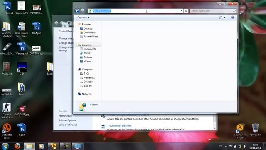The image size is (266, 150).
Task: Open Windows Explorer taskbar button
Action: tap(29, 146)
